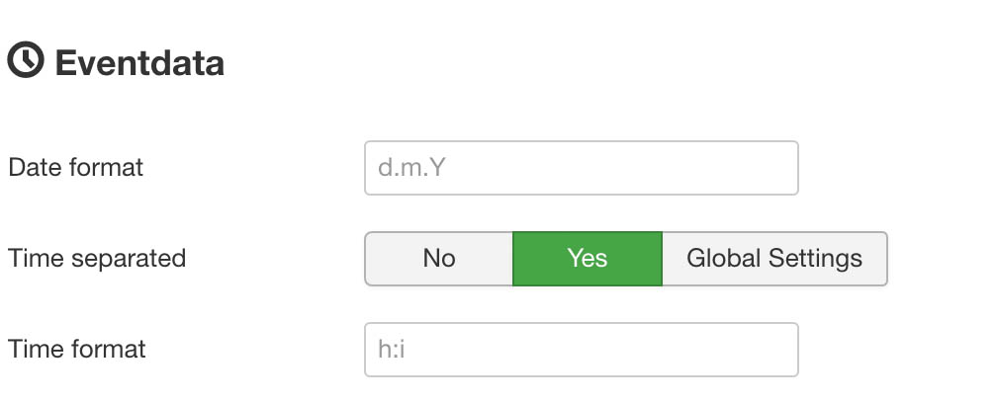
Task: Pick the Global Settings segment button
Action: pos(774,259)
